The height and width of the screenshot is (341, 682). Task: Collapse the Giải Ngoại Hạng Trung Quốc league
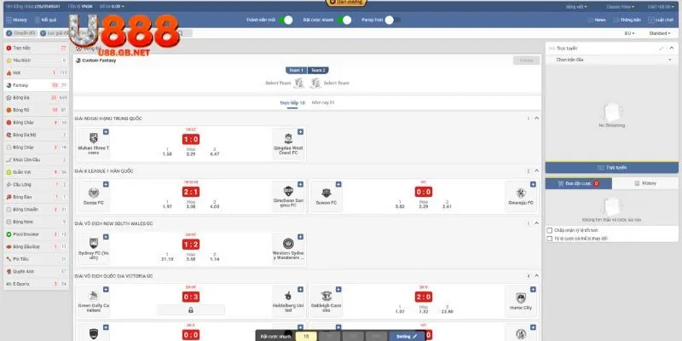[536, 118]
